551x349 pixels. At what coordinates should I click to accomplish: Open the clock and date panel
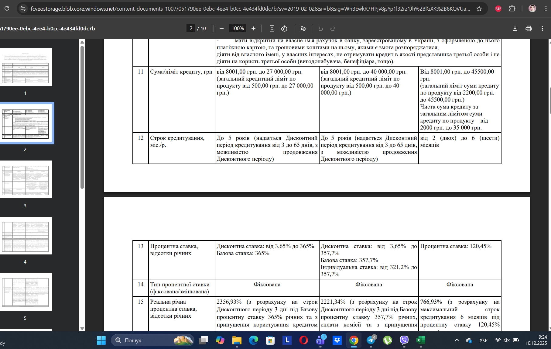[536, 340]
